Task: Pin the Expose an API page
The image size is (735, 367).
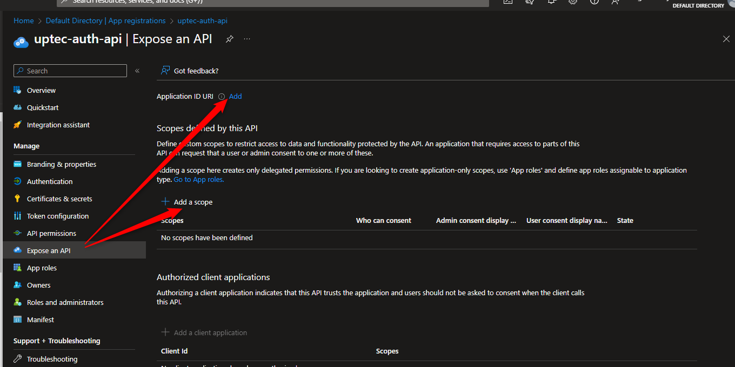Action: (x=230, y=39)
